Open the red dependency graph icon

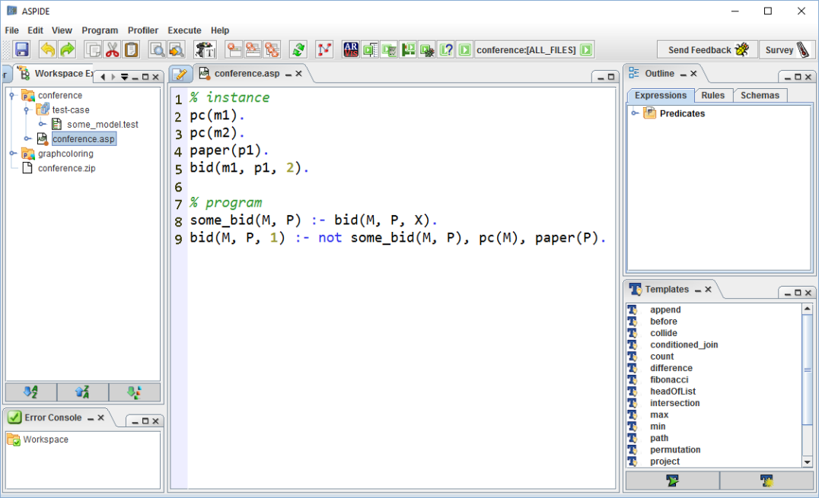coord(324,49)
